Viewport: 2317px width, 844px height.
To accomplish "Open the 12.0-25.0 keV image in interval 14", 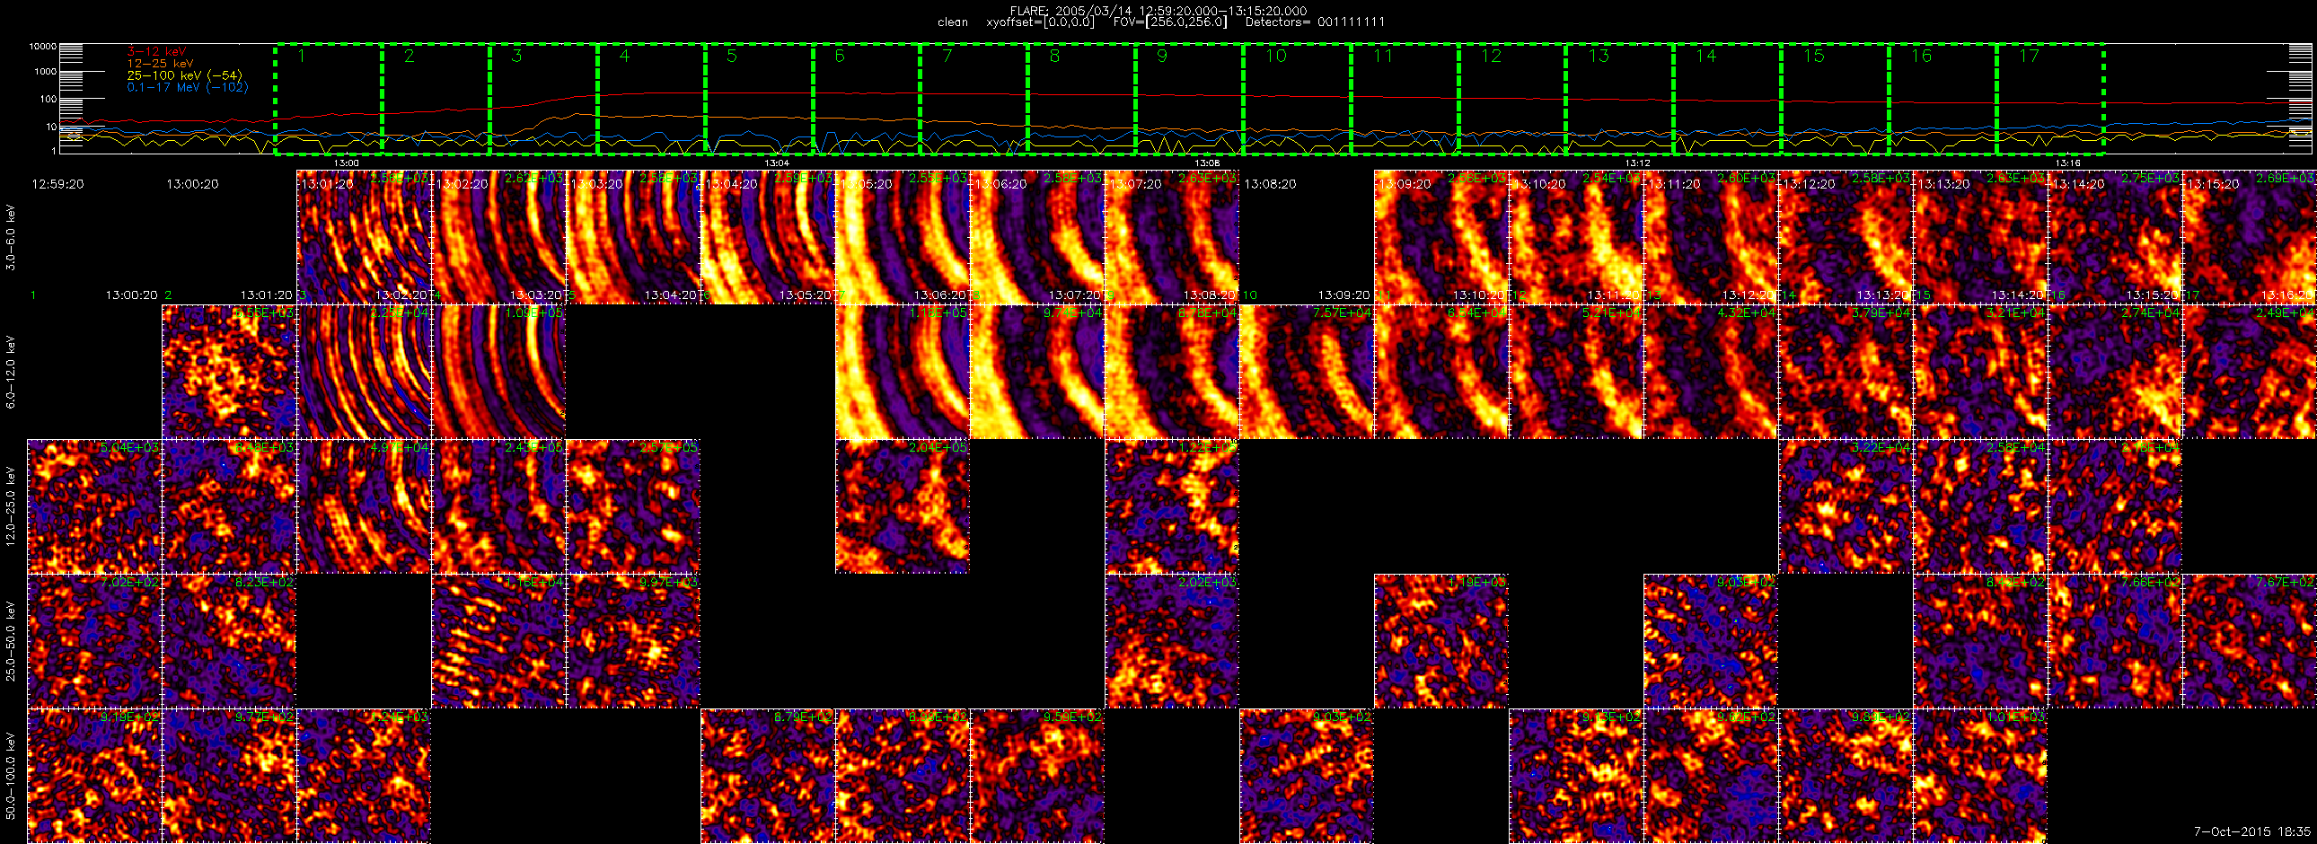I will [x=1846, y=506].
